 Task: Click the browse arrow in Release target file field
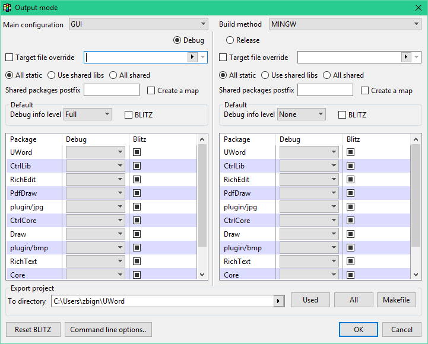coord(405,57)
